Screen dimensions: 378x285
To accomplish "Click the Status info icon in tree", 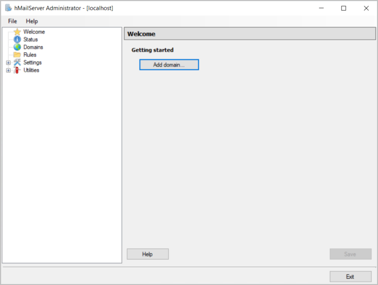I will (17, 39).
